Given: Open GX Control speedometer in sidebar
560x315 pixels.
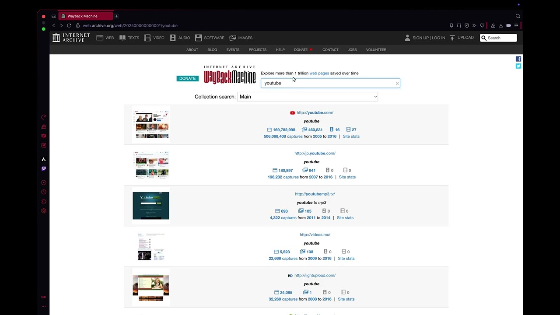Looking at the screenshot, I should click(x=44, y=117).
